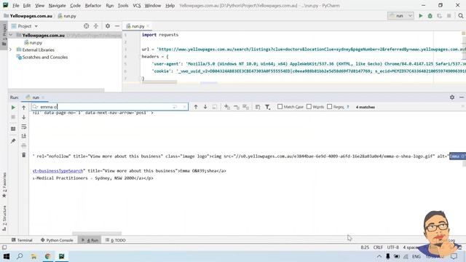Open the Favorites side tool window

[x=4, y=185]
